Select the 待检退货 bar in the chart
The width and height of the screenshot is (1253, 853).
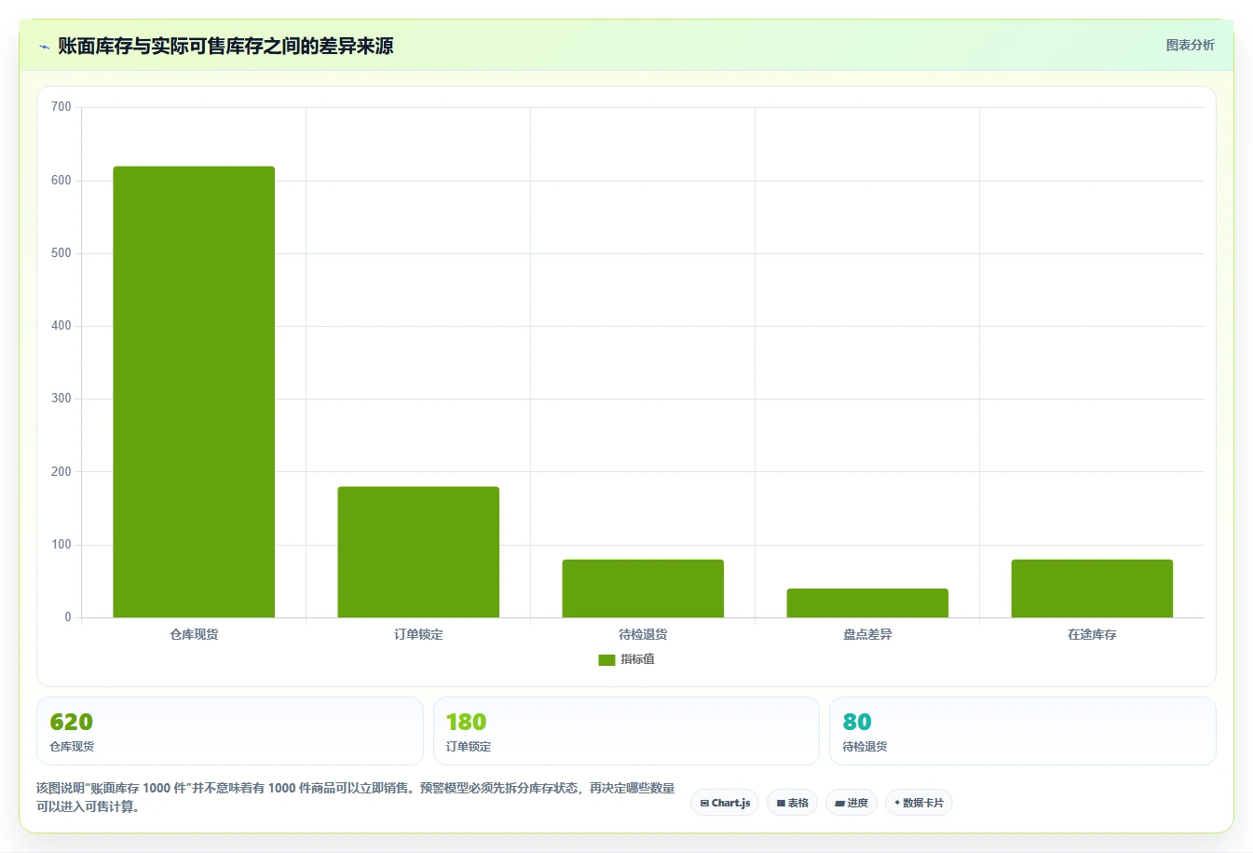tap(643, 589)
